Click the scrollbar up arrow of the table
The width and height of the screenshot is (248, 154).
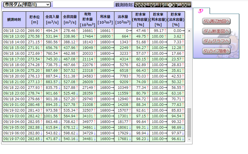189,30
